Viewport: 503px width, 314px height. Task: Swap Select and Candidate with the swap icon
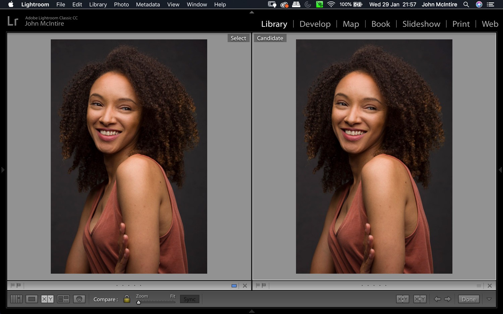click(x=402, y=299)
